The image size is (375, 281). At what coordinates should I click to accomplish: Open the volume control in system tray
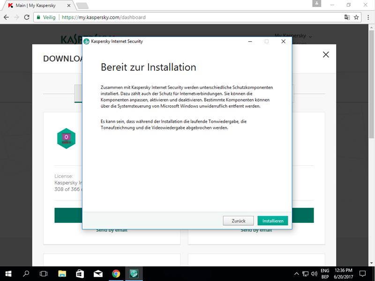pos(314,274)
